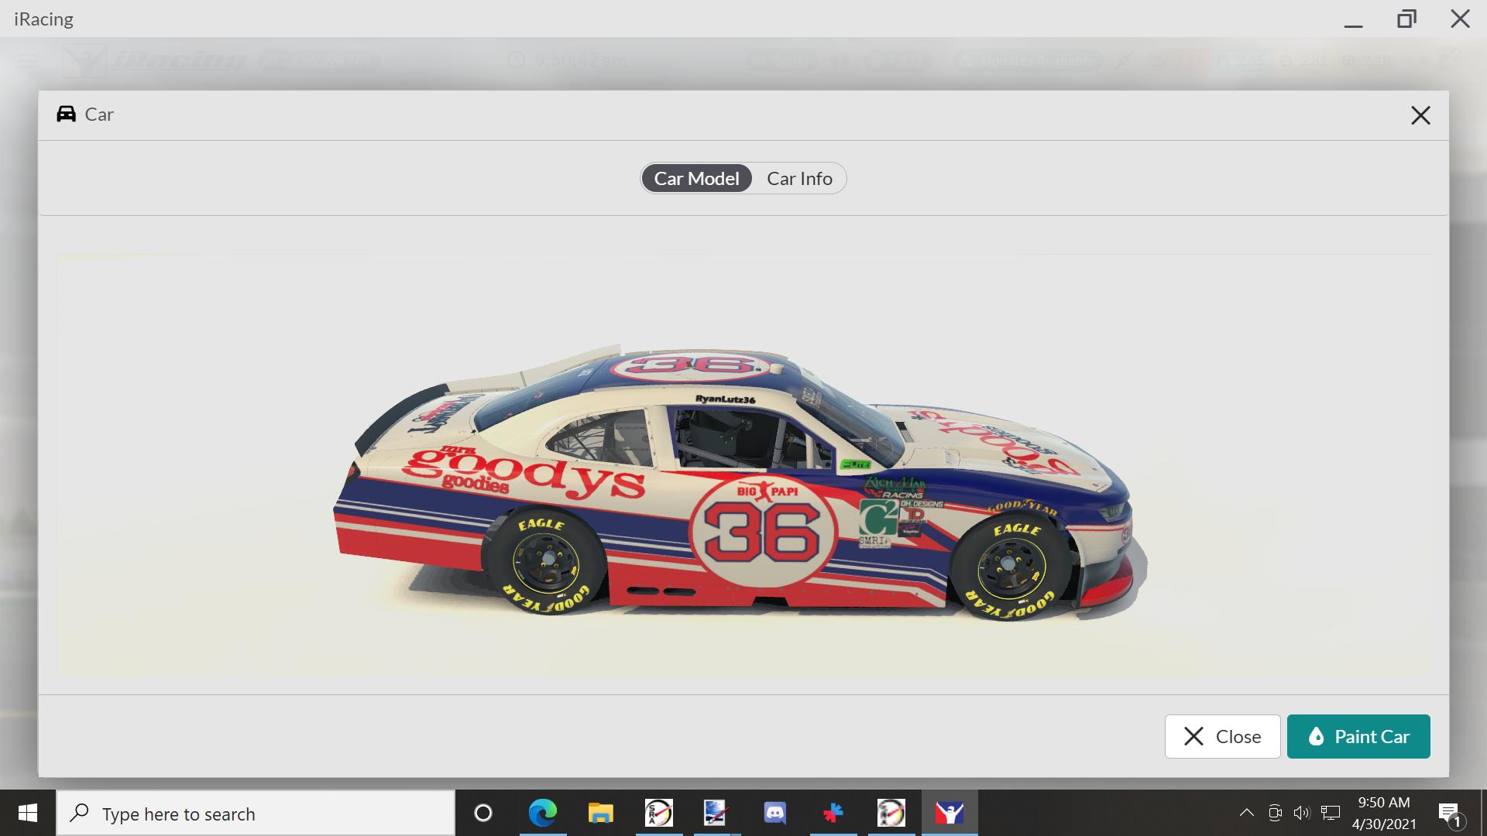This screenshot has width=1487, height=836.
Task: Open the Start menu
Action: [x=28, y=813]
